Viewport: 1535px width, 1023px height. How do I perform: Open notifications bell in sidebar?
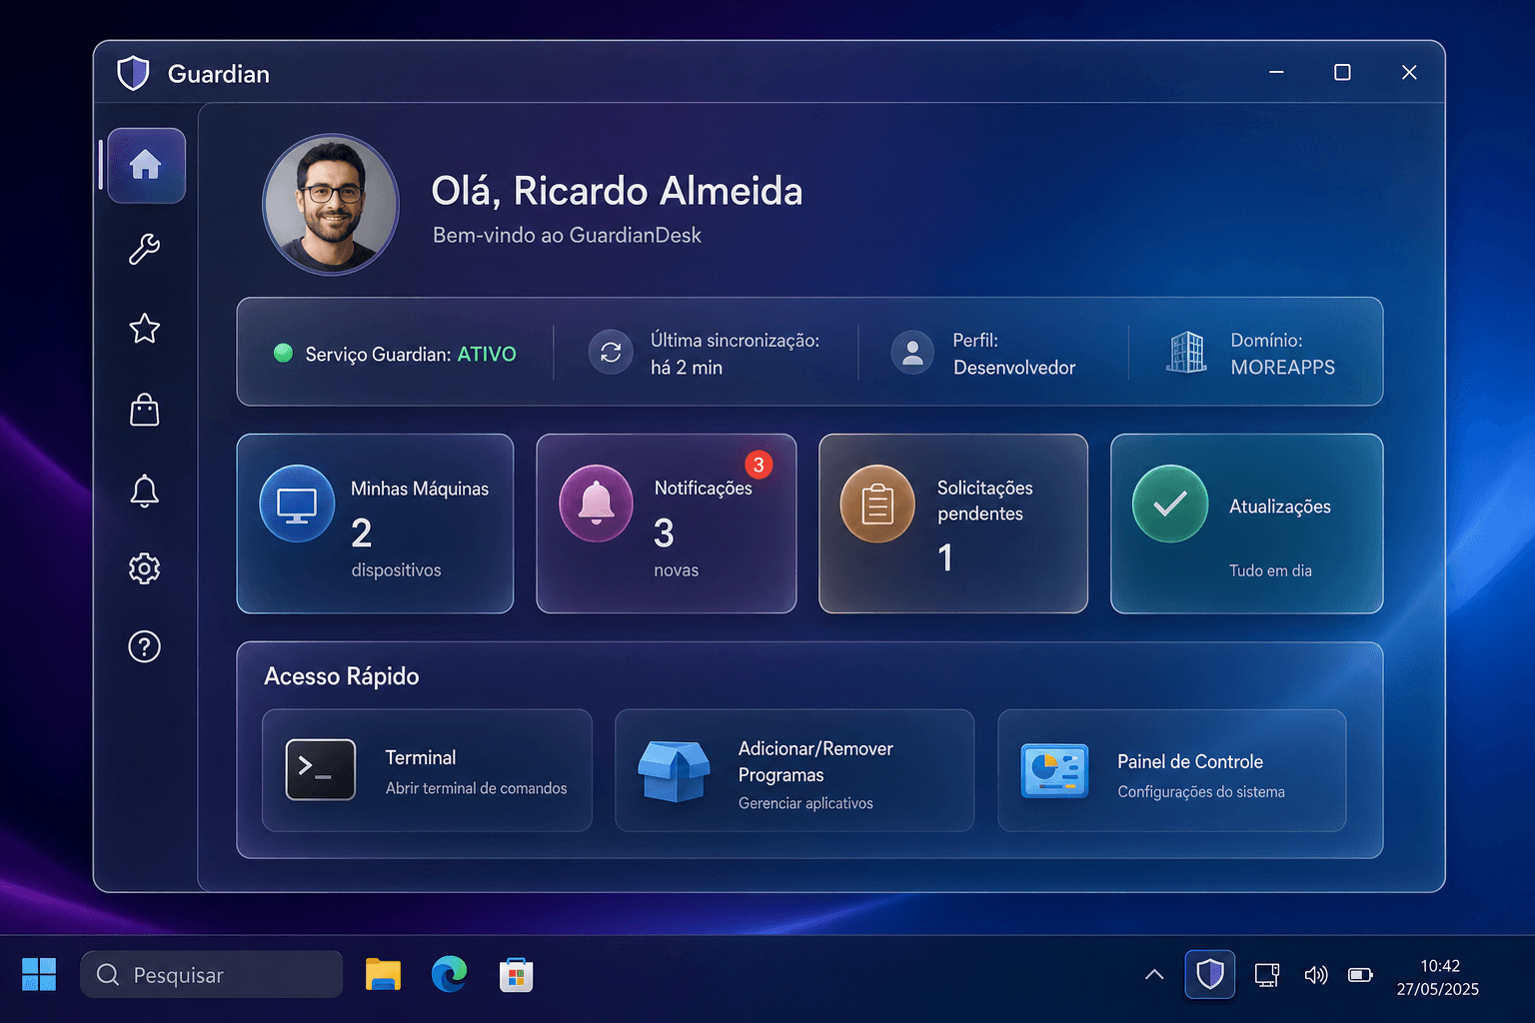click(x=145, y=491)
